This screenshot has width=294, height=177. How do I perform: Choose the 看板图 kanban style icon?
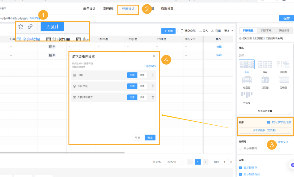247,95
